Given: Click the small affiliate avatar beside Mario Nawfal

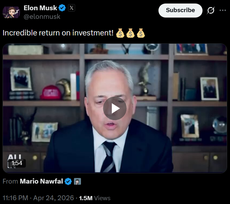Looking at the screenshot, I should (77, 181).
